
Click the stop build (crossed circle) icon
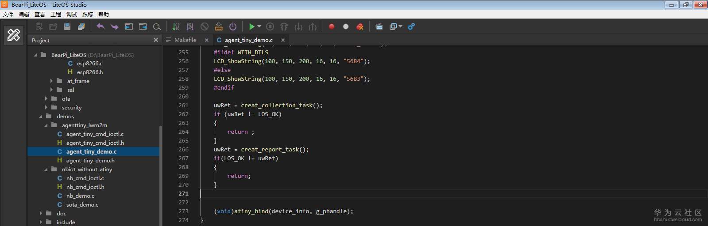pyautogui.click(x=204, y=26)
